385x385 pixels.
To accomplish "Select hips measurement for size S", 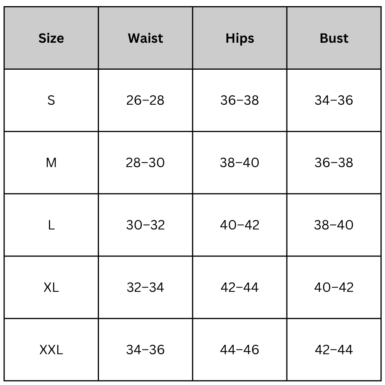I will point(239,100).
